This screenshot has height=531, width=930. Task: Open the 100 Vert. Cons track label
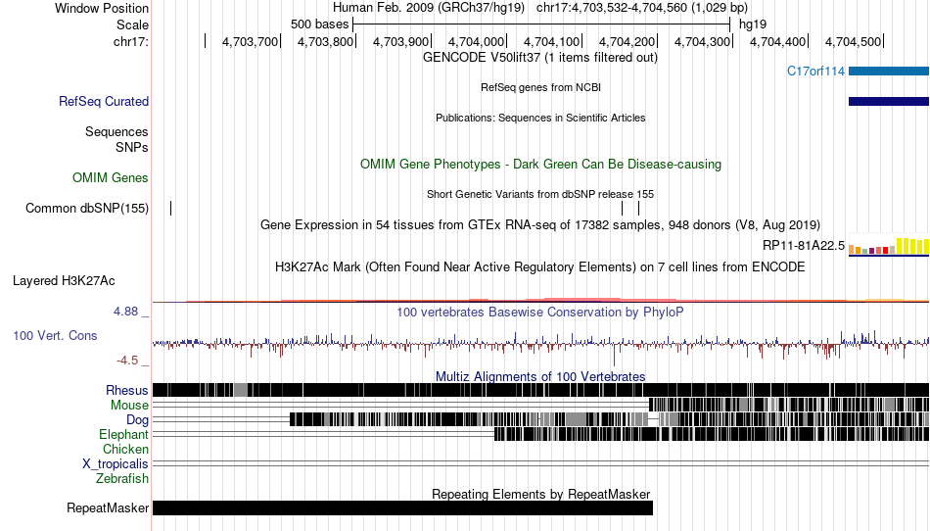click(55, 336)
